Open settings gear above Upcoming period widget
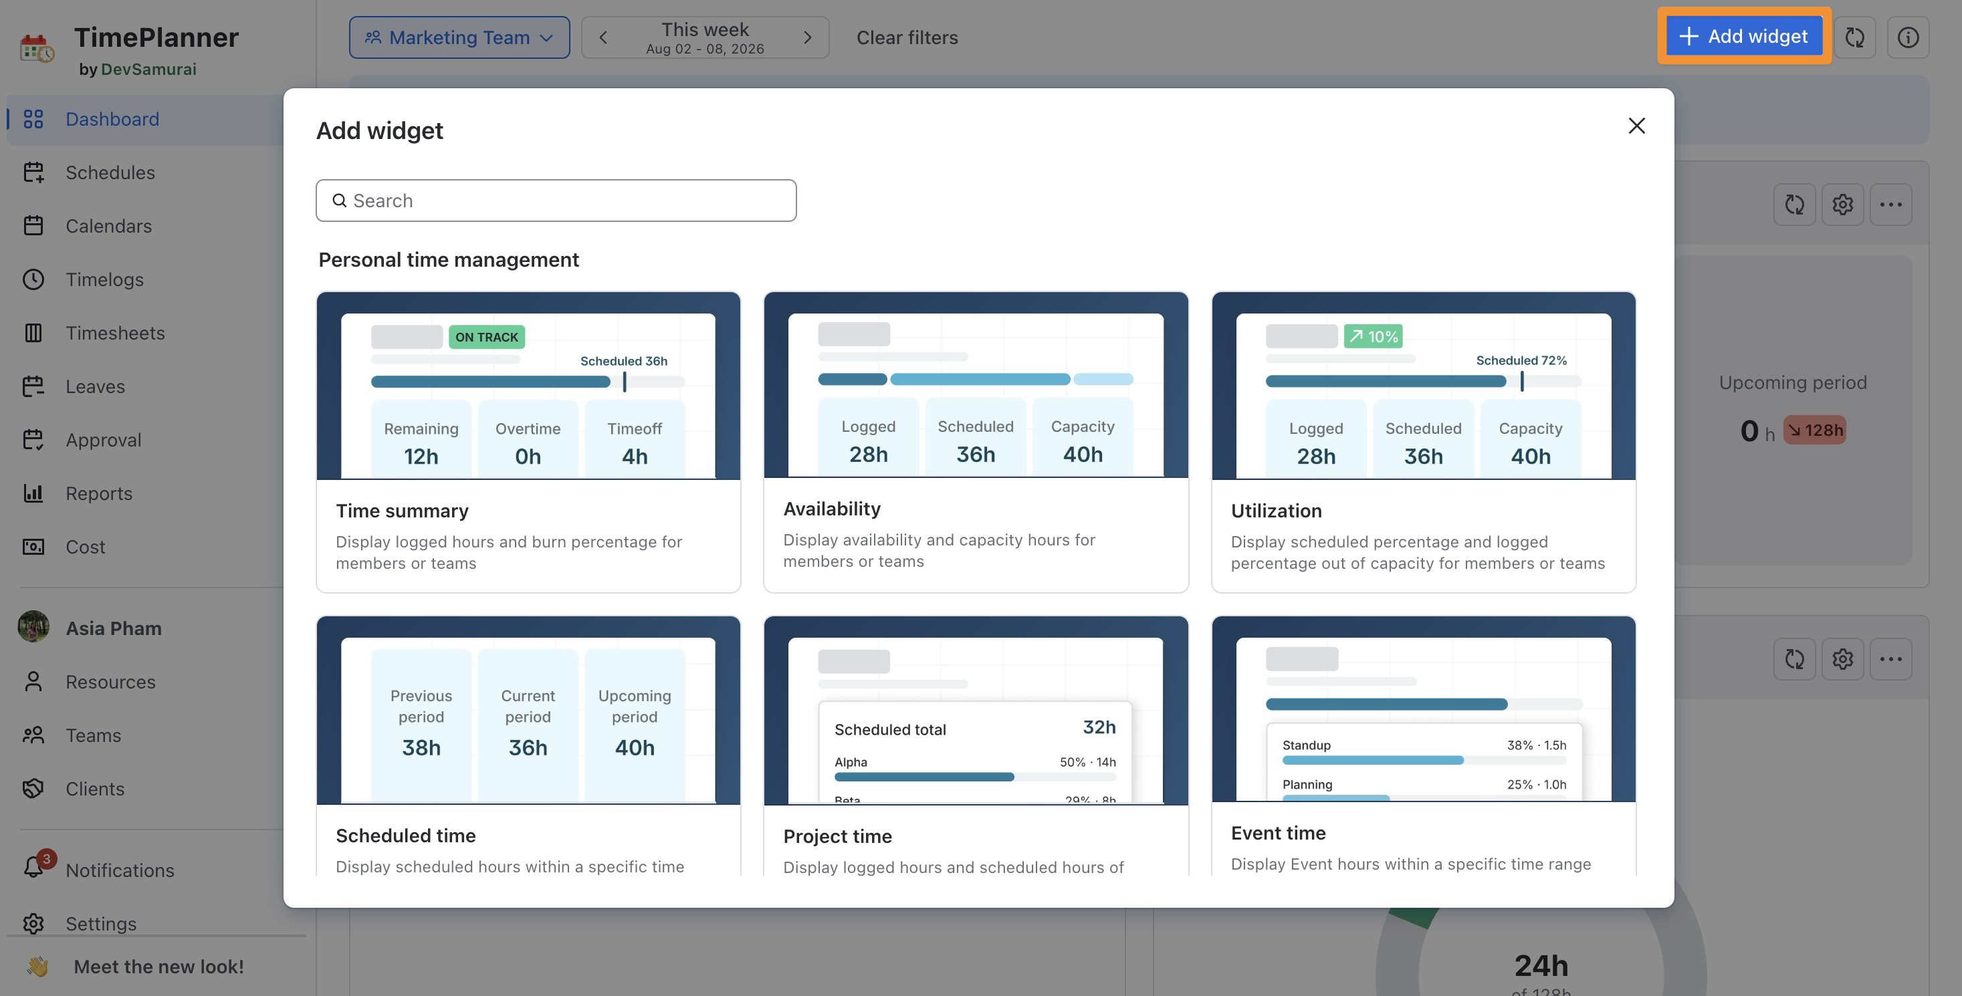 tap(1842, 204)
